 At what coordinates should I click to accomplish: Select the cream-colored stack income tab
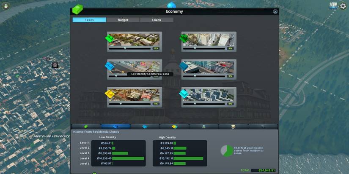[x=233, y=126]
